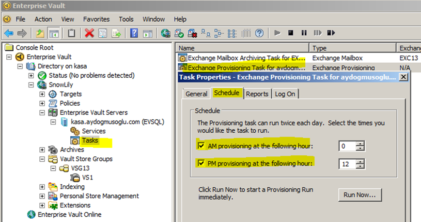Screen dimensions: 421x222
Task: Expand the Indexing node
Action: tap(42, 187)
